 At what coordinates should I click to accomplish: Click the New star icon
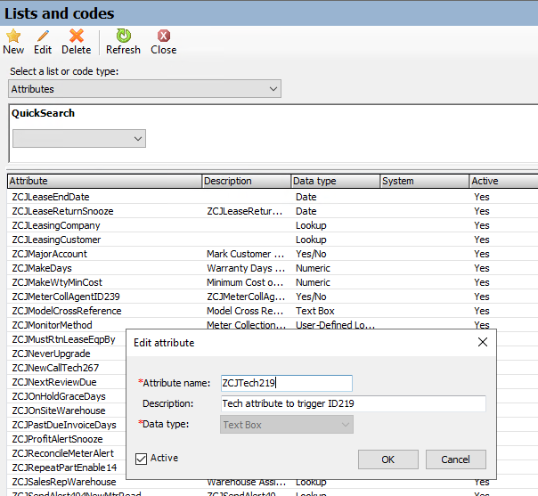point(13,36)
